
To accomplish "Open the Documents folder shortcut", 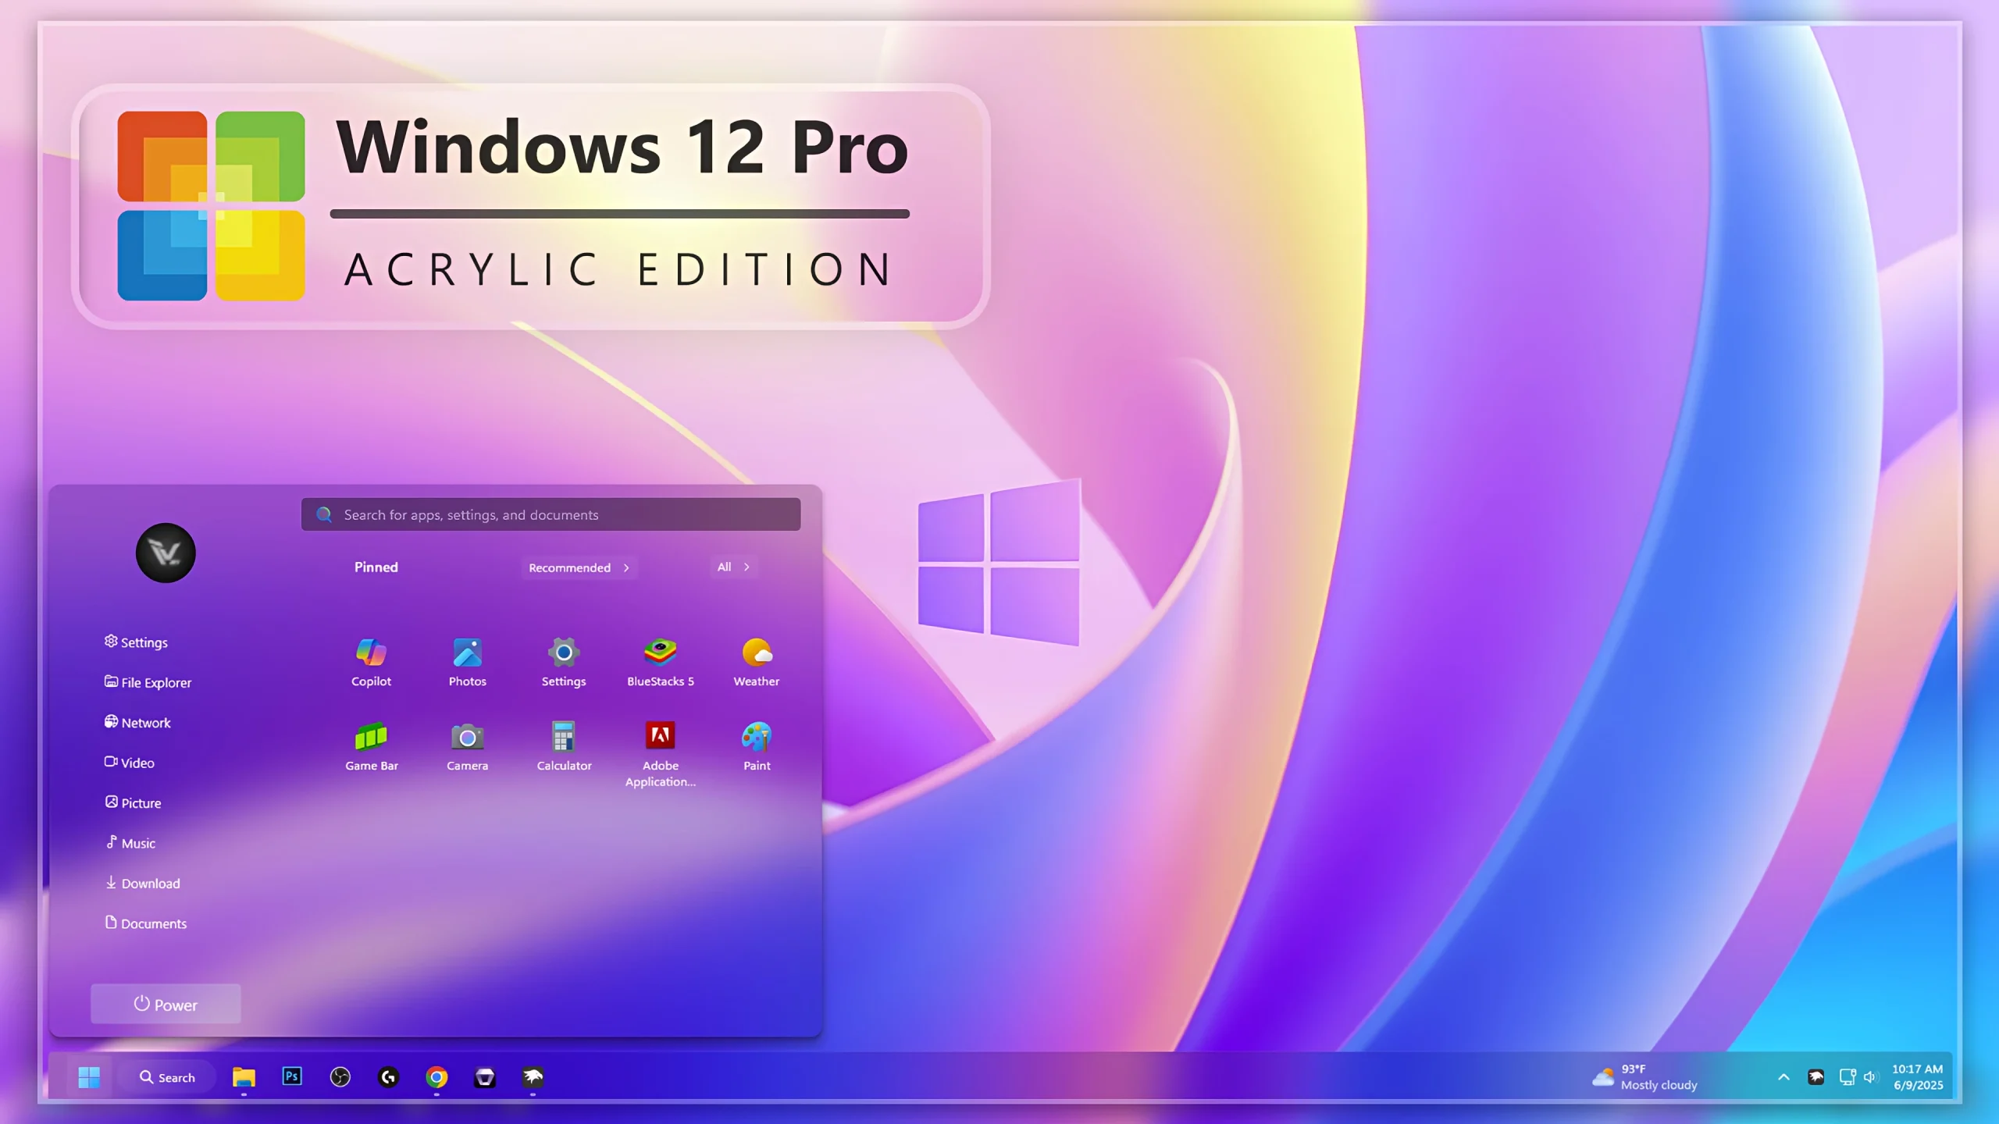I will pyautogui.click(x=146, y=923).
